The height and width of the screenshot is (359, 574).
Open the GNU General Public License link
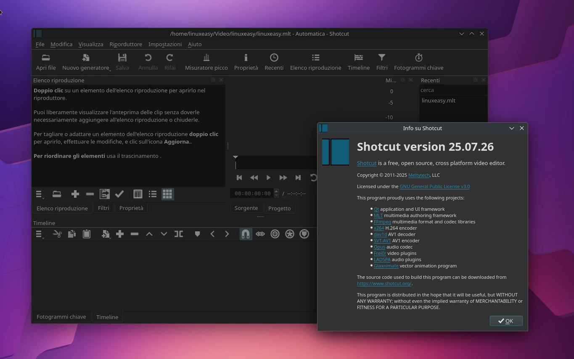pyautogui.click(x=434, y=186)
